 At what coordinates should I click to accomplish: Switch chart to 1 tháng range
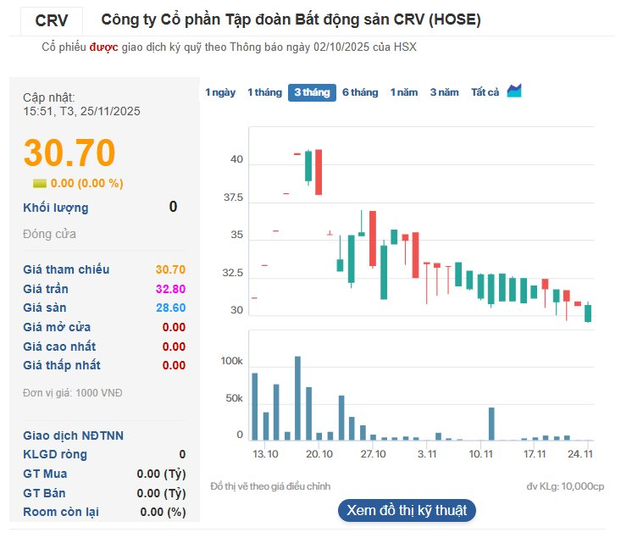click(x=264, y=92)
